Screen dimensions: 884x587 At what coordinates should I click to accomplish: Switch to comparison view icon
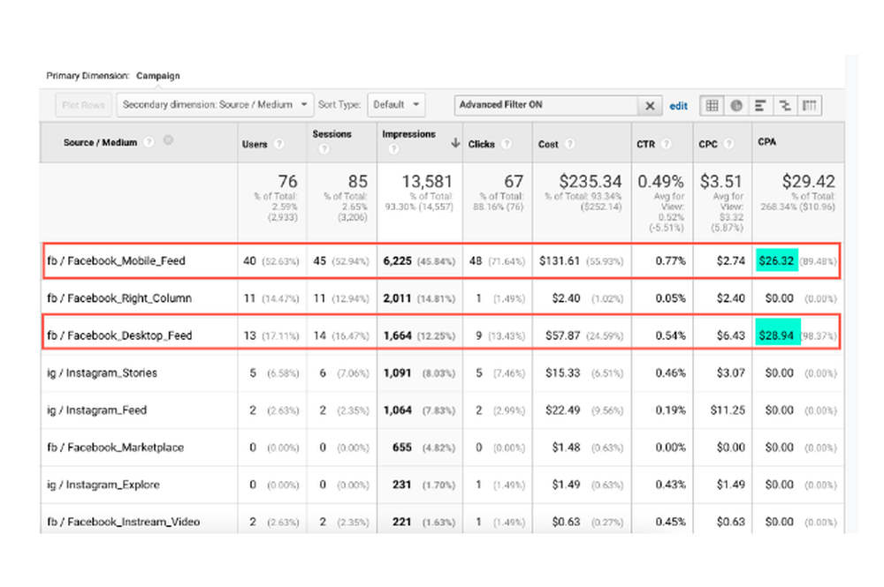785,105
